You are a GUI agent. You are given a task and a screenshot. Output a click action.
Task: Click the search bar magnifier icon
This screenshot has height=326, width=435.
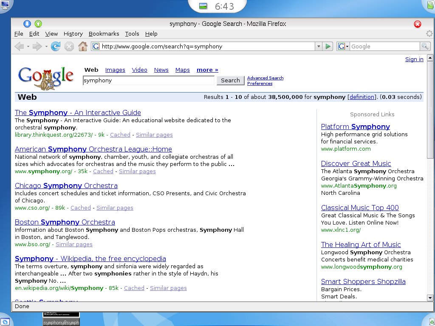click(425, 46)
